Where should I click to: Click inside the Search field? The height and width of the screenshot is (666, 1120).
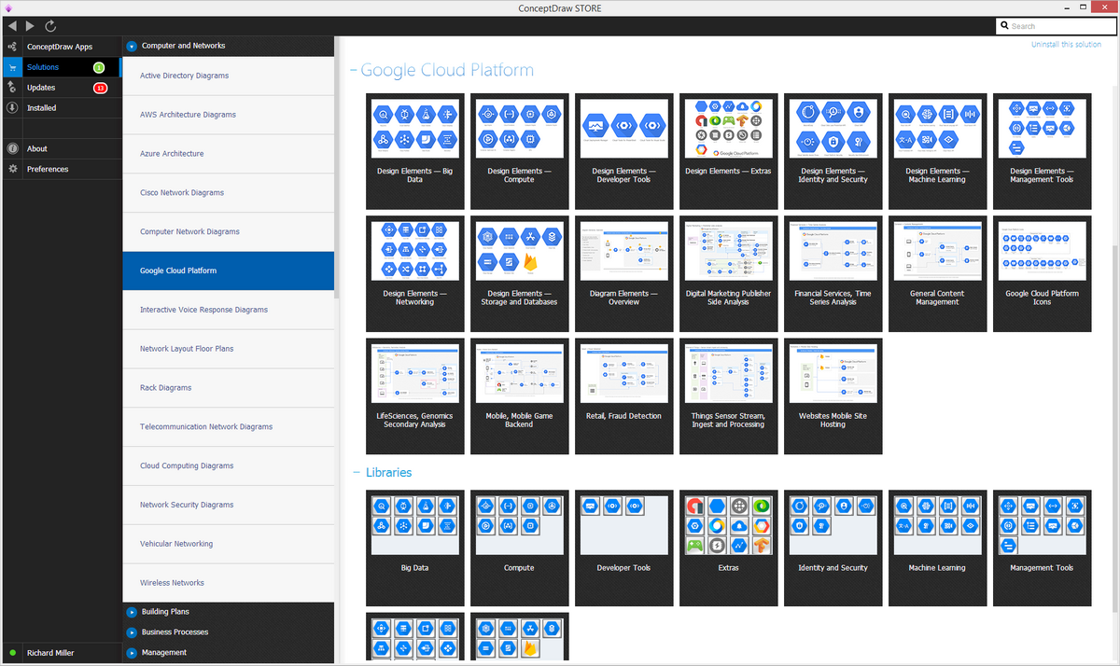(x=1056, y=26)
